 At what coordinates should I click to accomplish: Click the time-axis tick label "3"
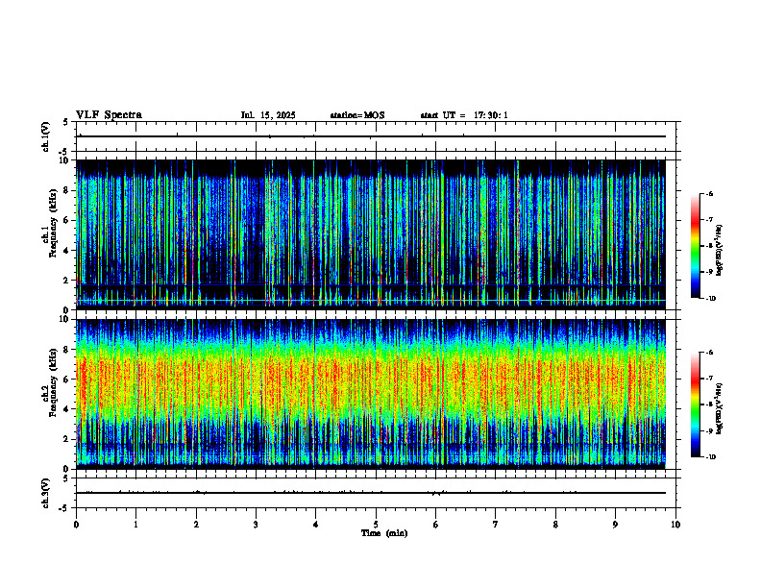click(256, 525)
